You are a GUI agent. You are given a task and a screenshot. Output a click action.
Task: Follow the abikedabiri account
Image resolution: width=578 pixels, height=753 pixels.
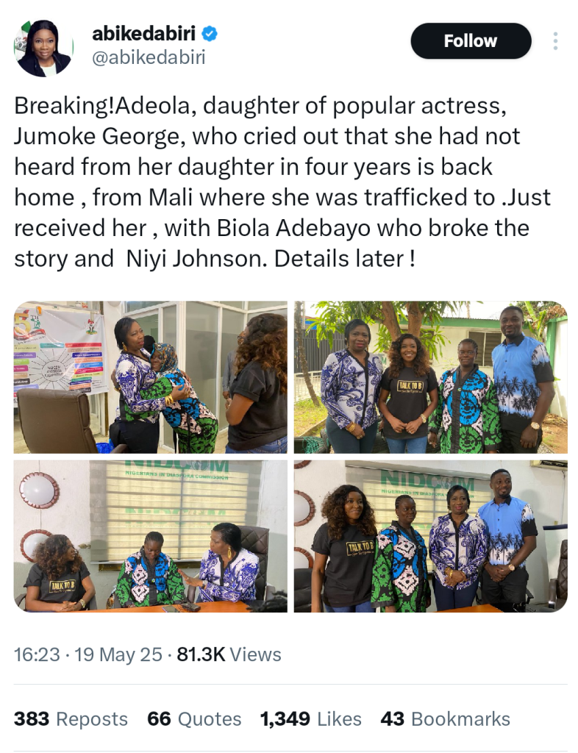point(470,41)
